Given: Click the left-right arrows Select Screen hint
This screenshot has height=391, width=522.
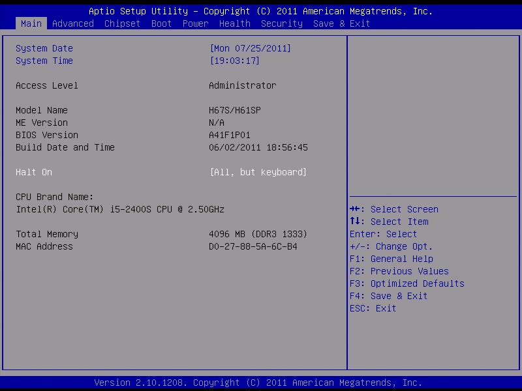Looking at the screenshot, I should coord(394,209).
